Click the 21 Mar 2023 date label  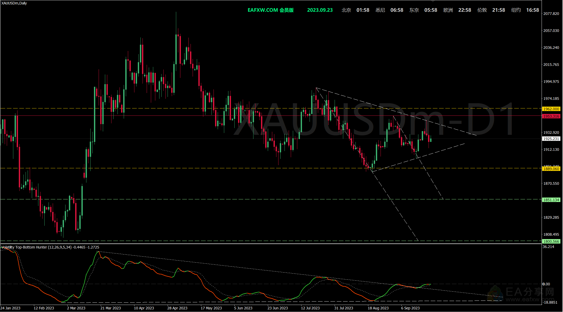tap(111, 308)
